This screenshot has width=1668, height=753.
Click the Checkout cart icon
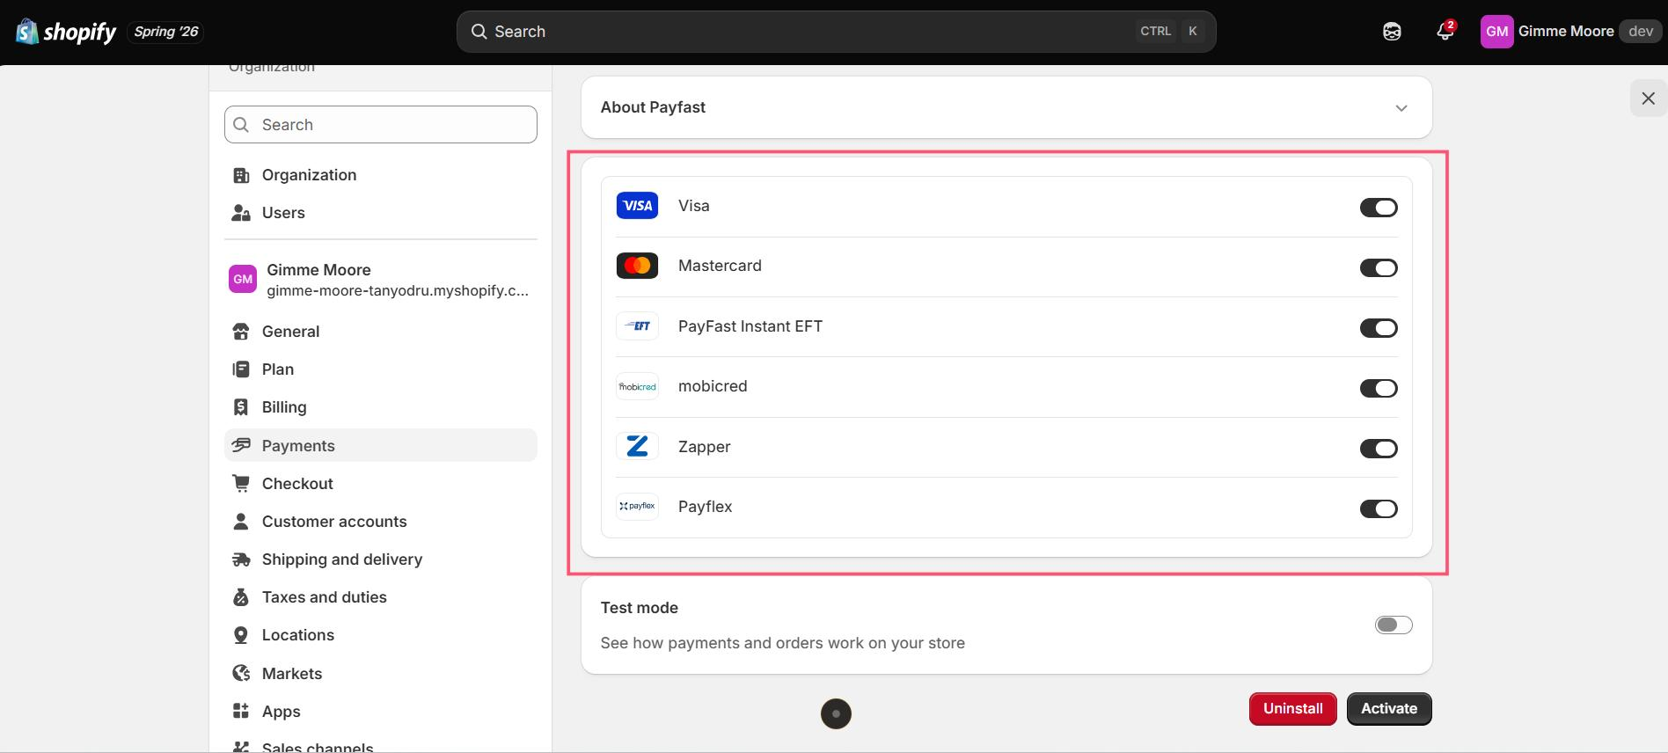coord(240,483)
